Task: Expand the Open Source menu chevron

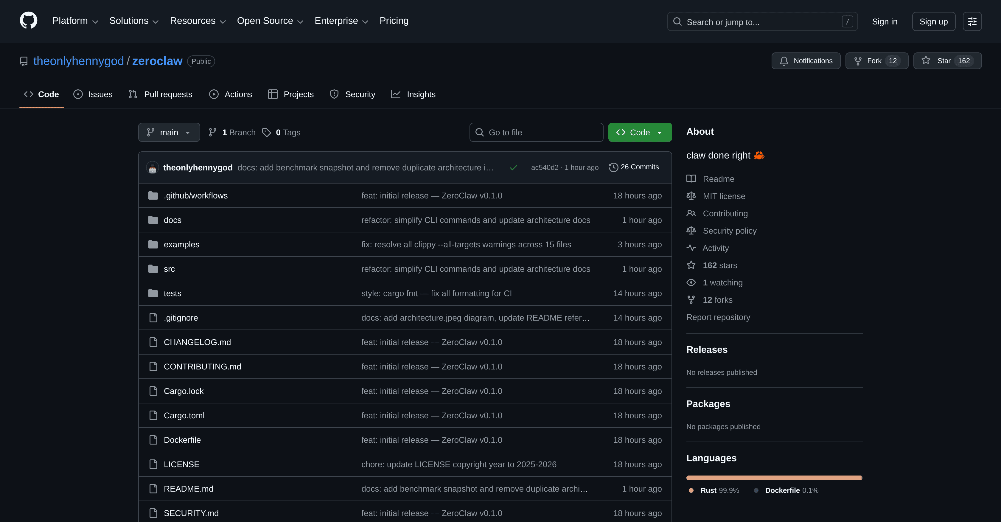Action: [x=300, y=22]
